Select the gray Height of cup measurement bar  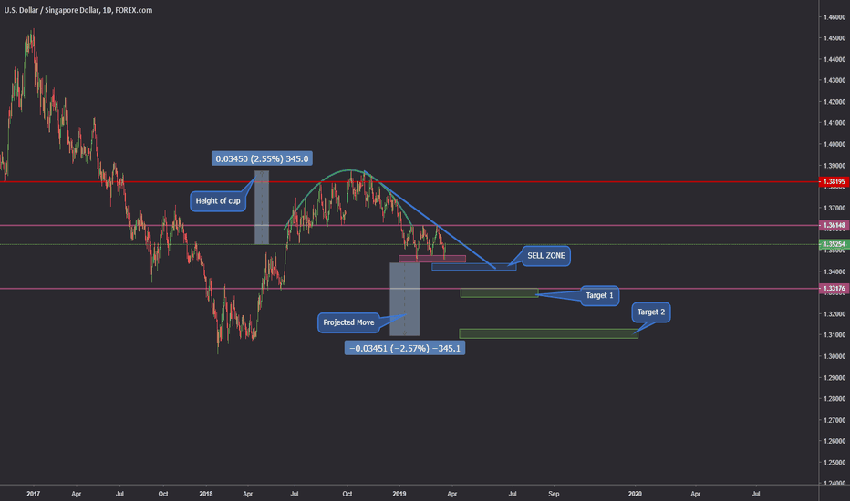coord(262,208)
